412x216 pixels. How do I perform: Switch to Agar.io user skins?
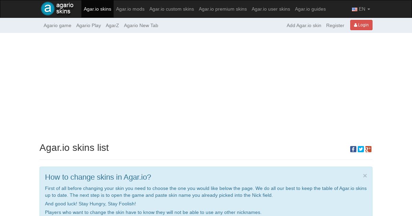(x=271, y=9)
